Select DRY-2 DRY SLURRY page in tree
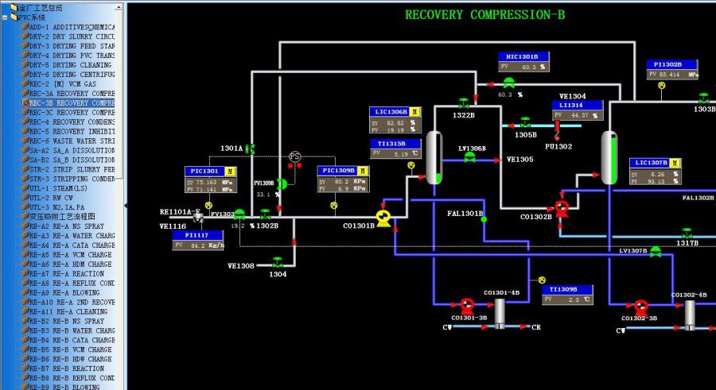Image resolution: width=716 pixels, height=390 pixels. pyautogui.click(x=72, y=37)
